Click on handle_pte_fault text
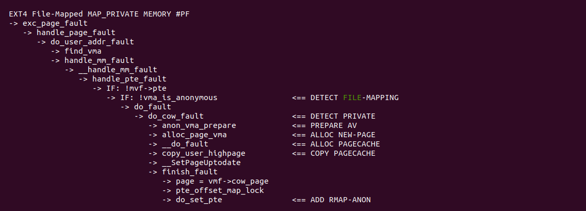The height and width of the screenshot is (211, 586). [x=129, y=79]
